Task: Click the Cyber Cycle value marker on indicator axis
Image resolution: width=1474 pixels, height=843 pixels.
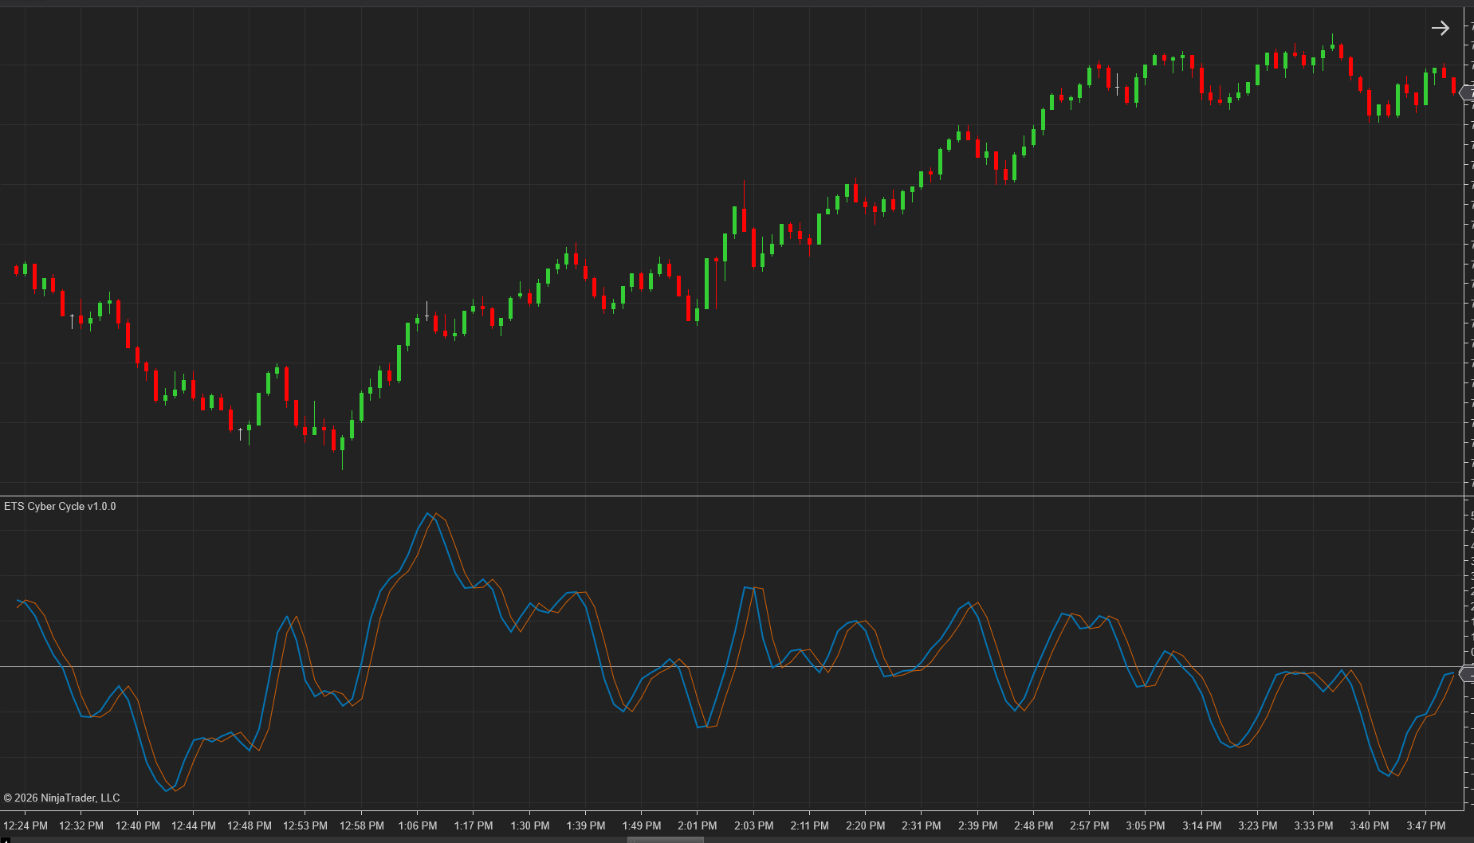Action: pos(1466,674)
